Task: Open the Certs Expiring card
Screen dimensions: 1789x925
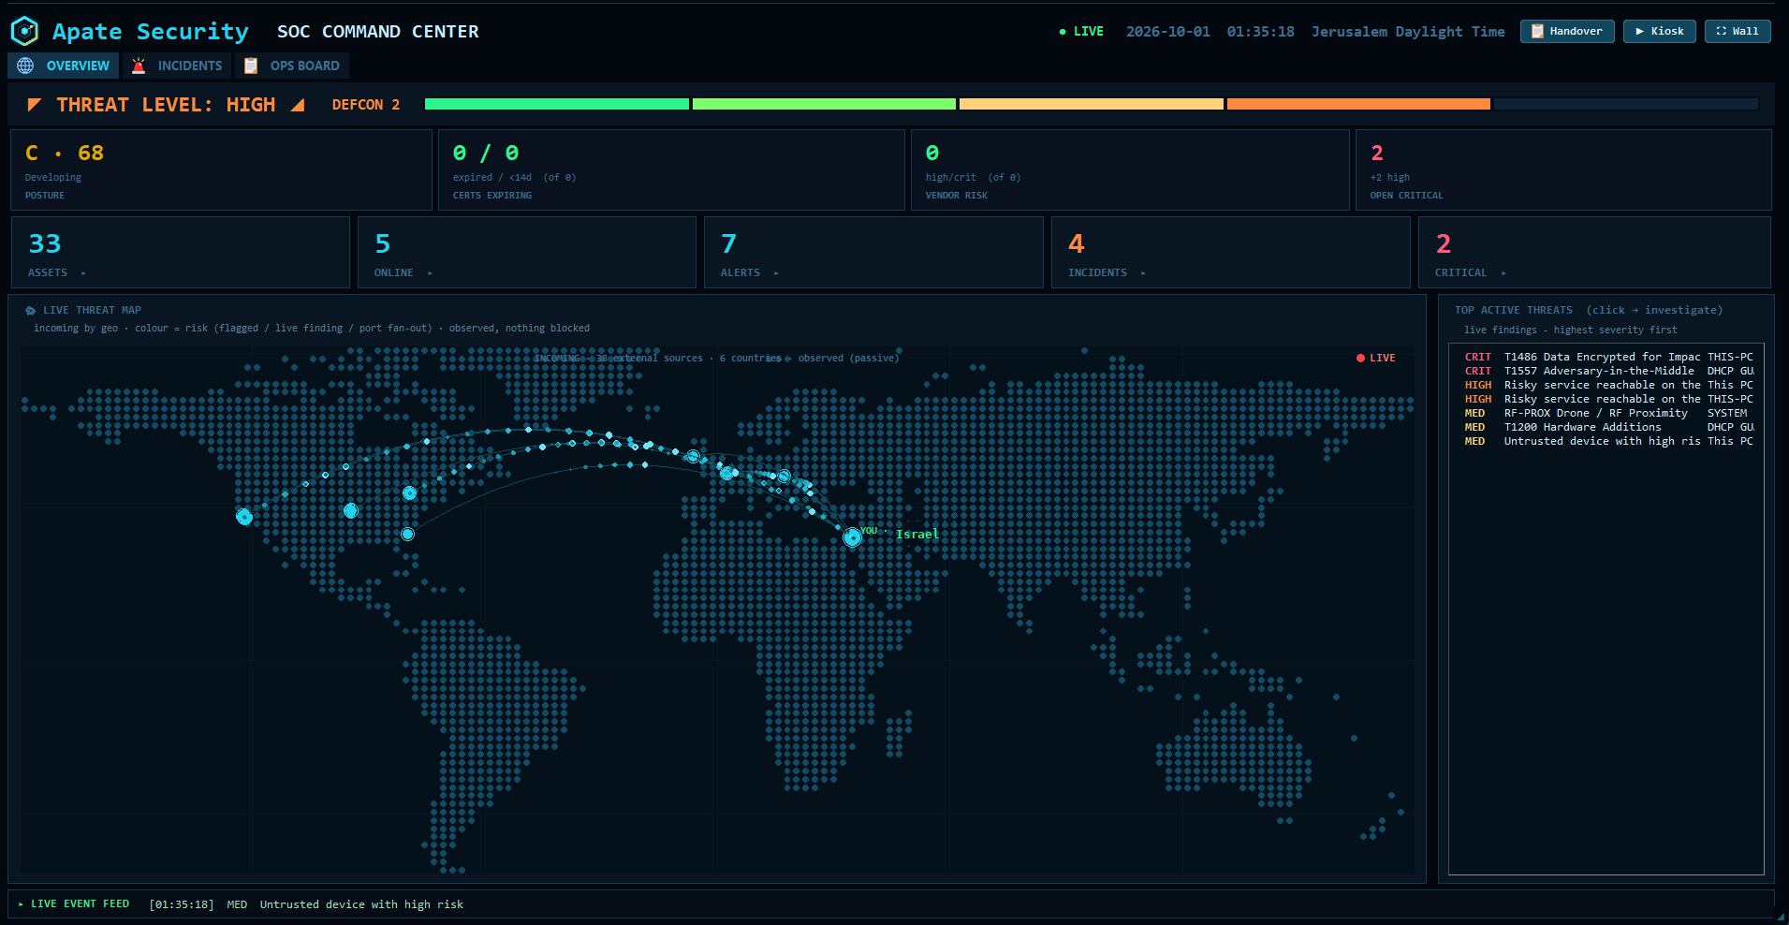Action: (x=671, y=169)
